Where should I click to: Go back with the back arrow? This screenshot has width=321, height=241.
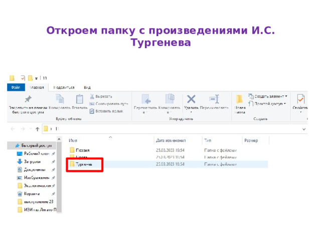[x=13, y=129]
